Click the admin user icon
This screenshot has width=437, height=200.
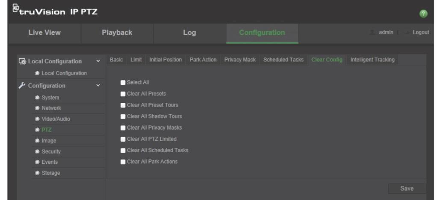[372, 32]
